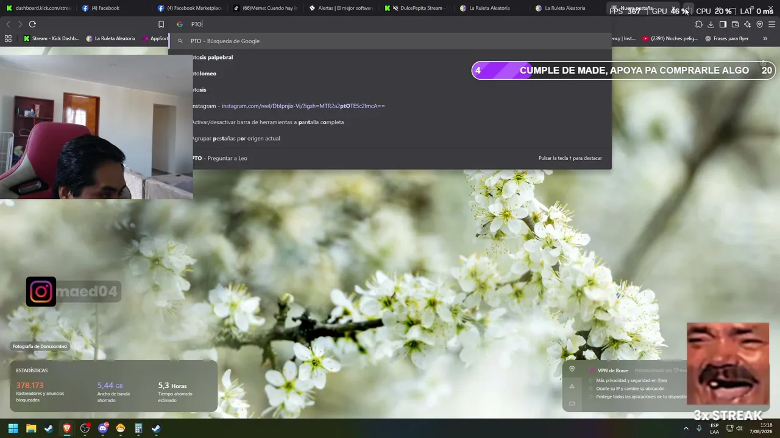780x438 pixels.
Task: Open the volume tray icon
Action: pos(740,428)
